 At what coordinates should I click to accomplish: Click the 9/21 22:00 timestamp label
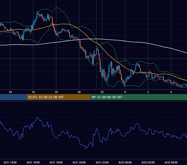(102, 162)
